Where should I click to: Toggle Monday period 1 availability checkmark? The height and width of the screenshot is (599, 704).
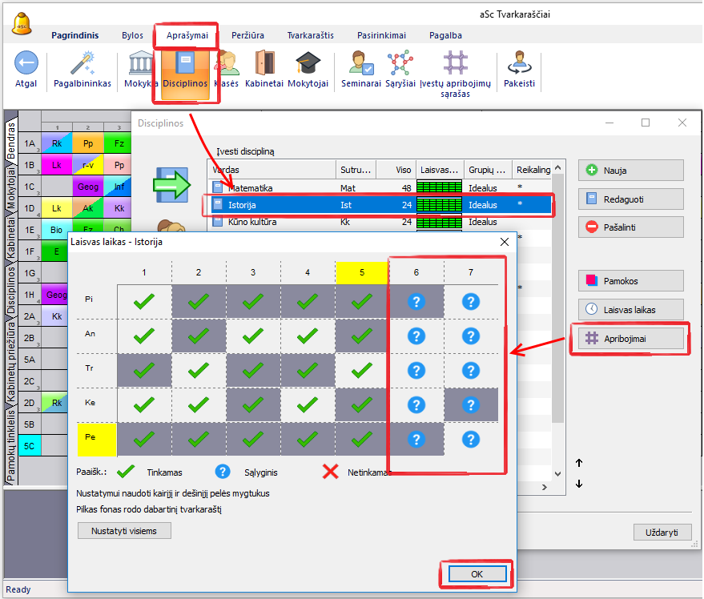tap(144, 302)
